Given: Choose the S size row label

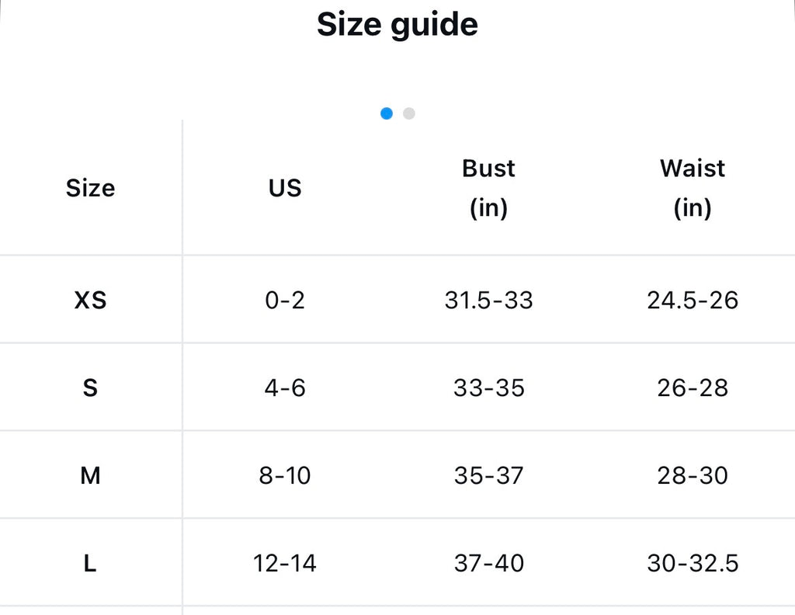Looking at the screenshot, I should point(90,387).
